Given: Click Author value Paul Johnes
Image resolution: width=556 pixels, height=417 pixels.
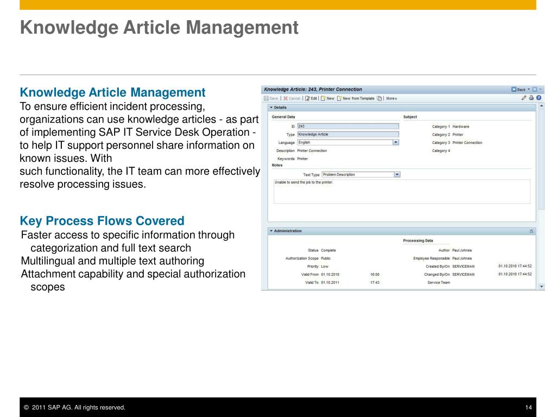Looking at the screenshot, I should (462, 250).
